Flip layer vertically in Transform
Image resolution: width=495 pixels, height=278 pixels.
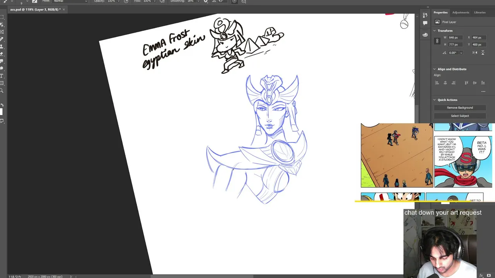[483, 53]
